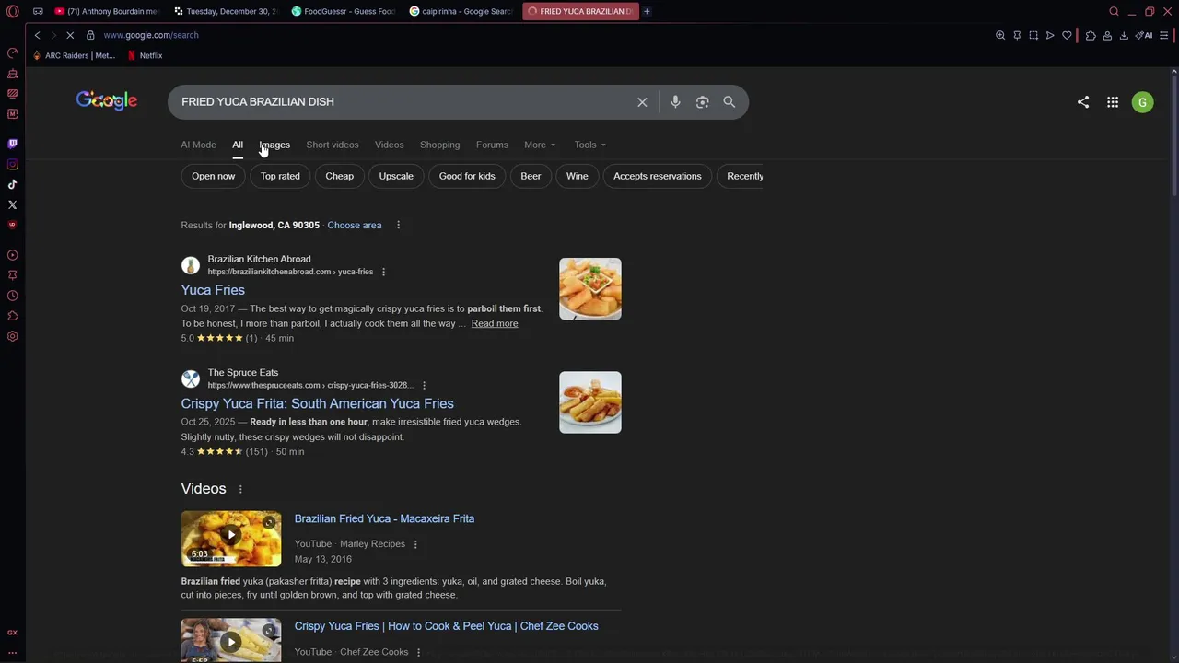Viewport: 1179px width, 663px height.
Task: Share results with the share icon
Action: click(1083, 102)
